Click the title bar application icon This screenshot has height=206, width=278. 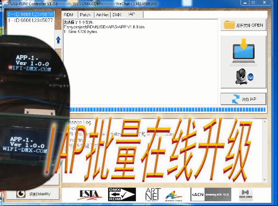point(7,4)
